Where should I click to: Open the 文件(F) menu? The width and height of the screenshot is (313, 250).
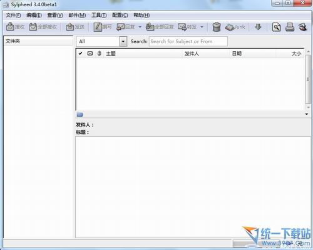pyautogui.click(x=13, y=15)
